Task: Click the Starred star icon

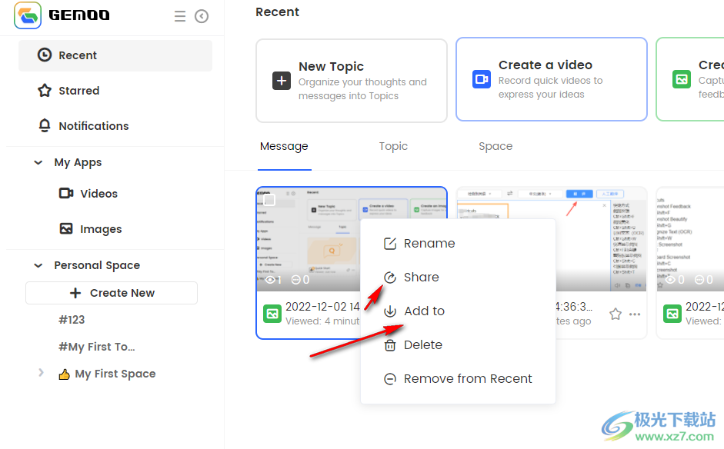Action: coord(45,91)
